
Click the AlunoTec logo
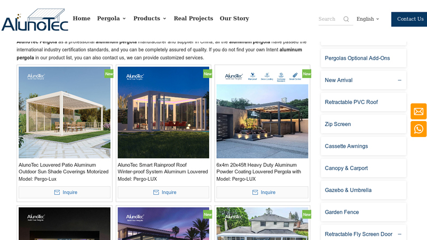[35, 20]
